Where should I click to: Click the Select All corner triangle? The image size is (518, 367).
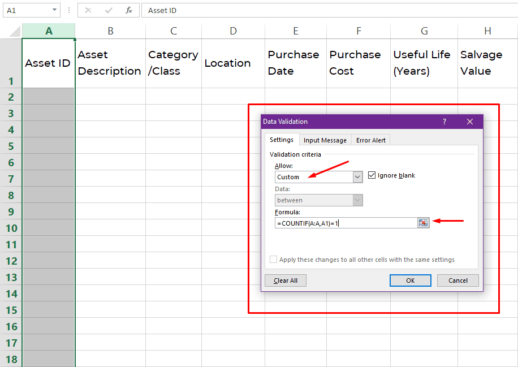(x=11, y=31)
